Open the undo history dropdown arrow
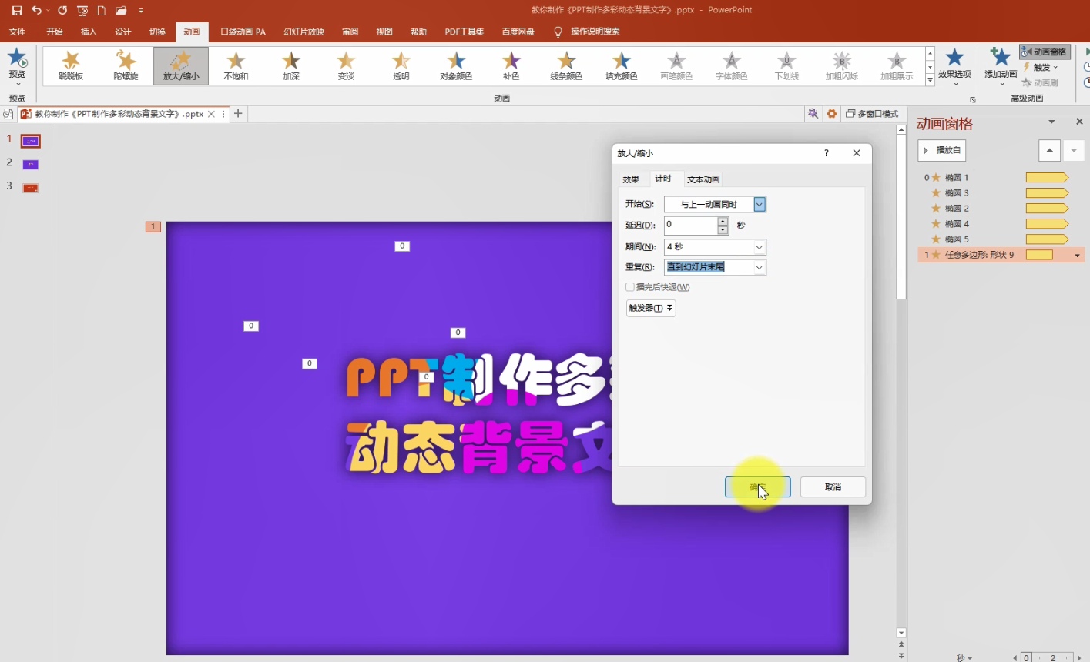Image resolution: width=1090 pixels, height=662 pixels. pos(48,11)
